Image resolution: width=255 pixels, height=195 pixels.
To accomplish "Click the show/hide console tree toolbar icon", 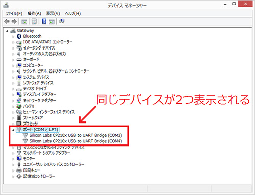I will [24, 21].
